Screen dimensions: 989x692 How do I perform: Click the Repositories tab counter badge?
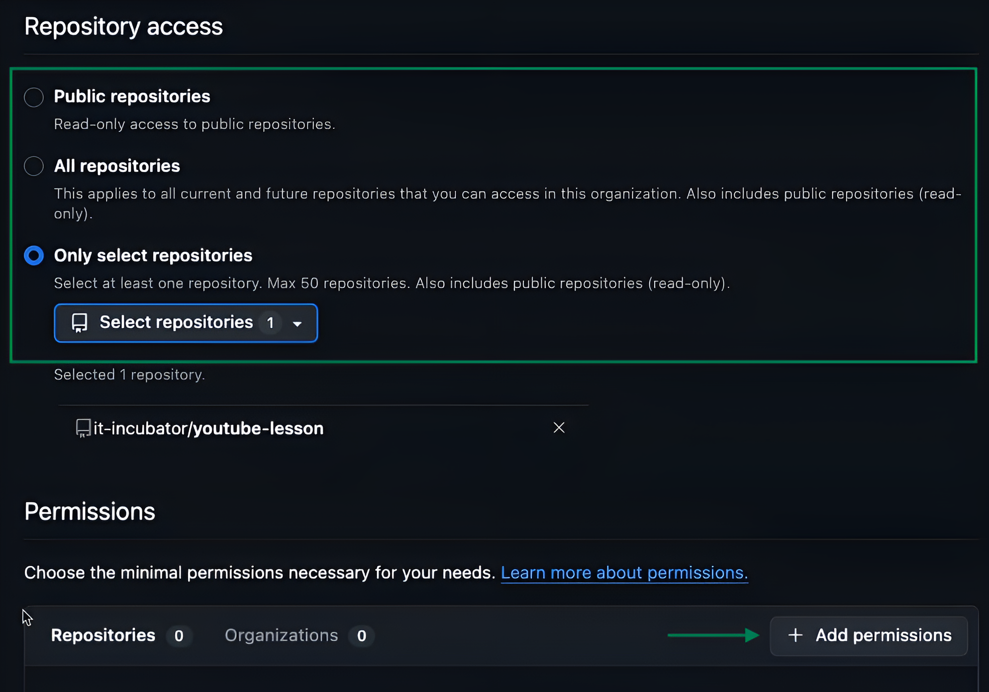coord(179,636)
